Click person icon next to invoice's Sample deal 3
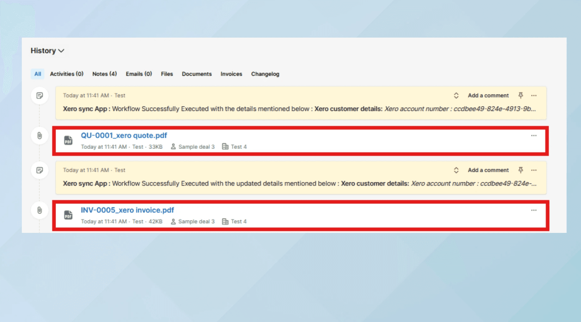Image resolution: width=581 pixels, height=322 pixels. 173,222
